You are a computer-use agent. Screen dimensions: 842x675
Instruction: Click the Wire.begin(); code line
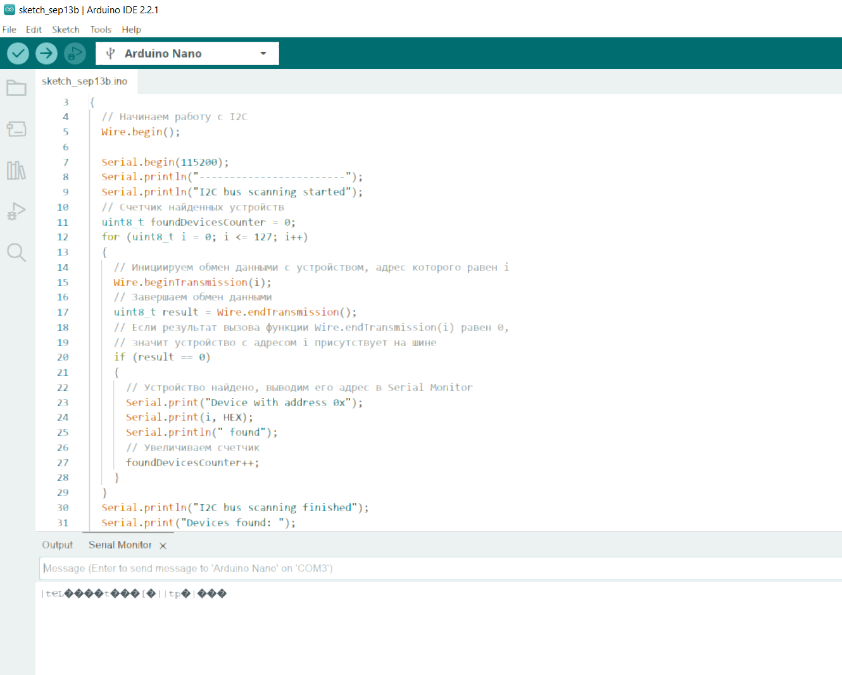pos(141,132)
